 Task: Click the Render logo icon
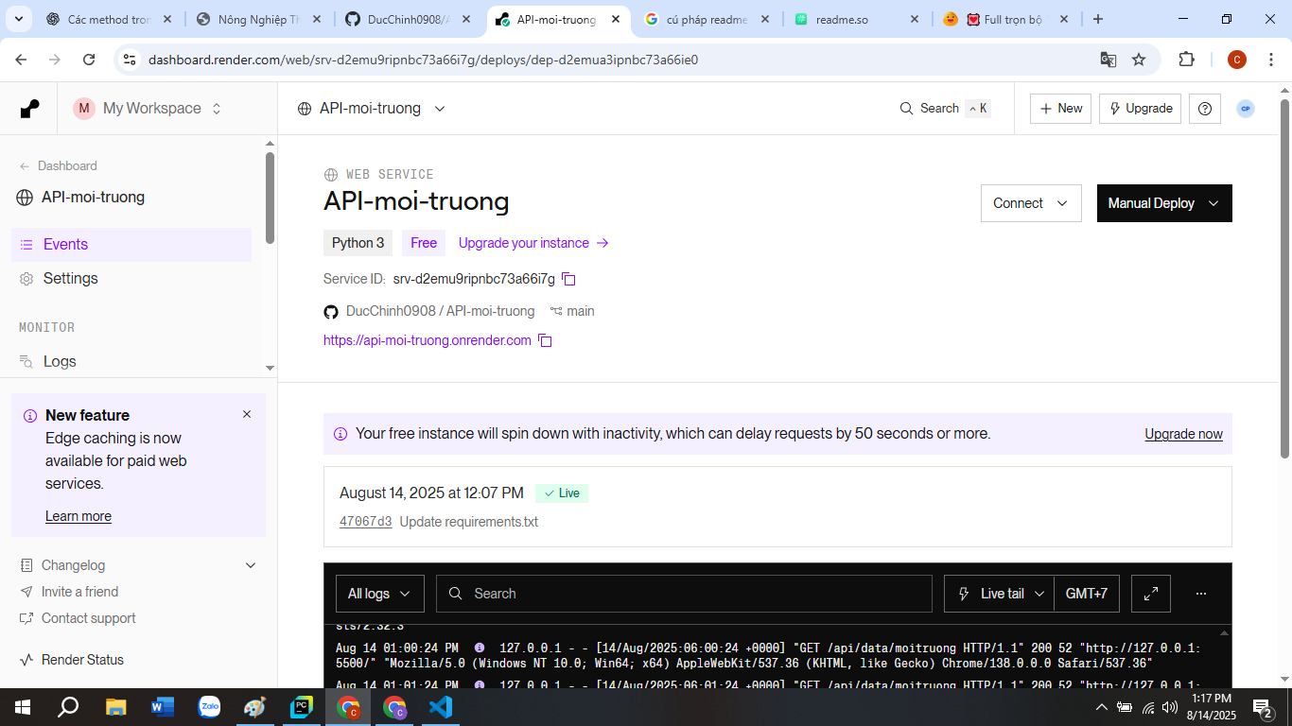tap(30, 109)
